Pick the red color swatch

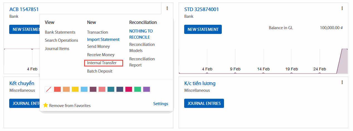coord(57,89)
